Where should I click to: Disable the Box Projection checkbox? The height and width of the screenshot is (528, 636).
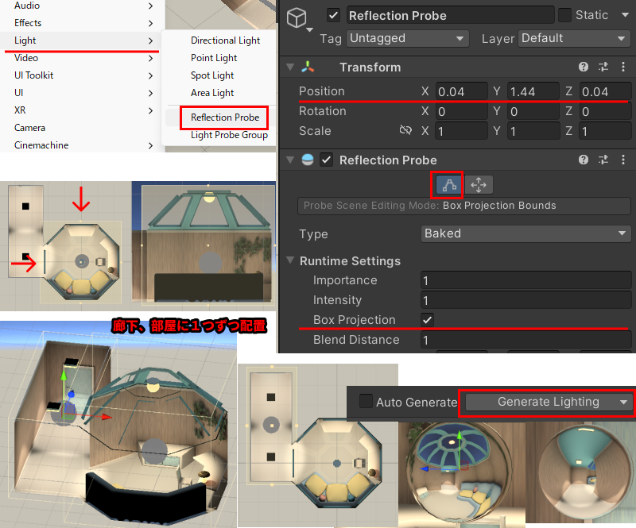[428, 320]
